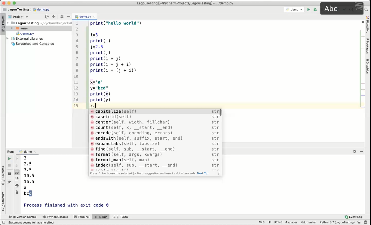Choose format_map(self, map) suggestion
The height and width of the screenshot is (225, 371).
(x=155, y=160)
